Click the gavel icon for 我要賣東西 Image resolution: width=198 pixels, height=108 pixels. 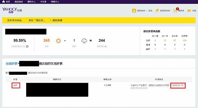(x=157, y=11)
